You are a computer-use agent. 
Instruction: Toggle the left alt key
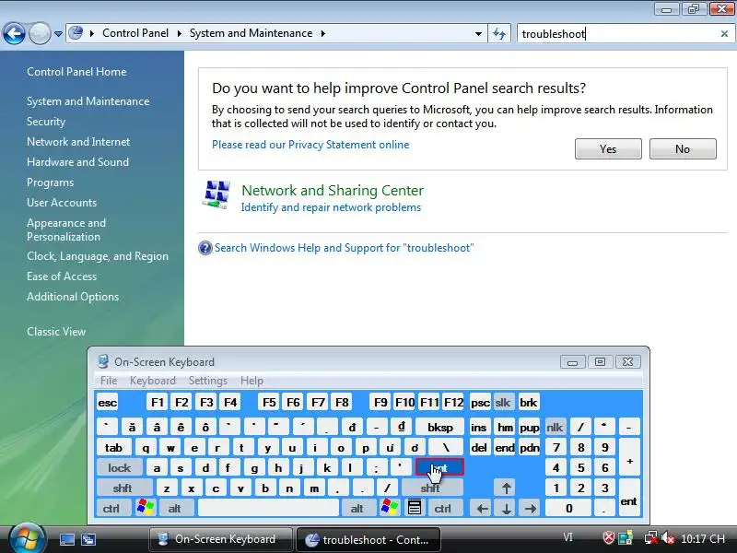tap(175, 509)
